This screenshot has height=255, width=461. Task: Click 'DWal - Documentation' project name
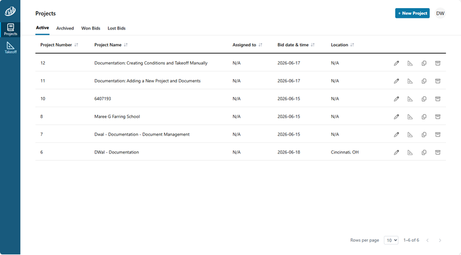[116, 152]
